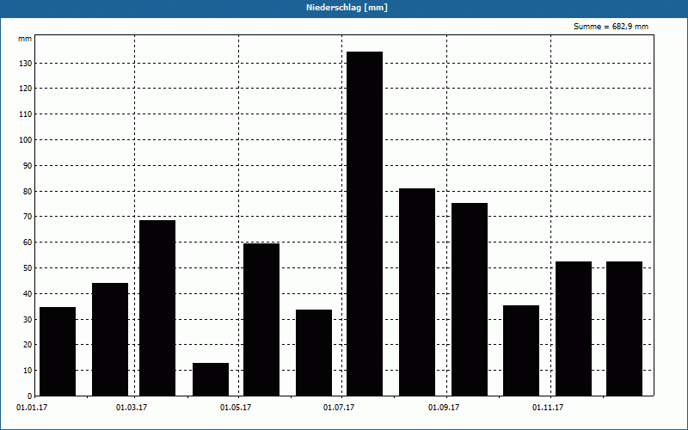
Task: Click the August 2017 precipitation bar
Action: click(417, 292)
